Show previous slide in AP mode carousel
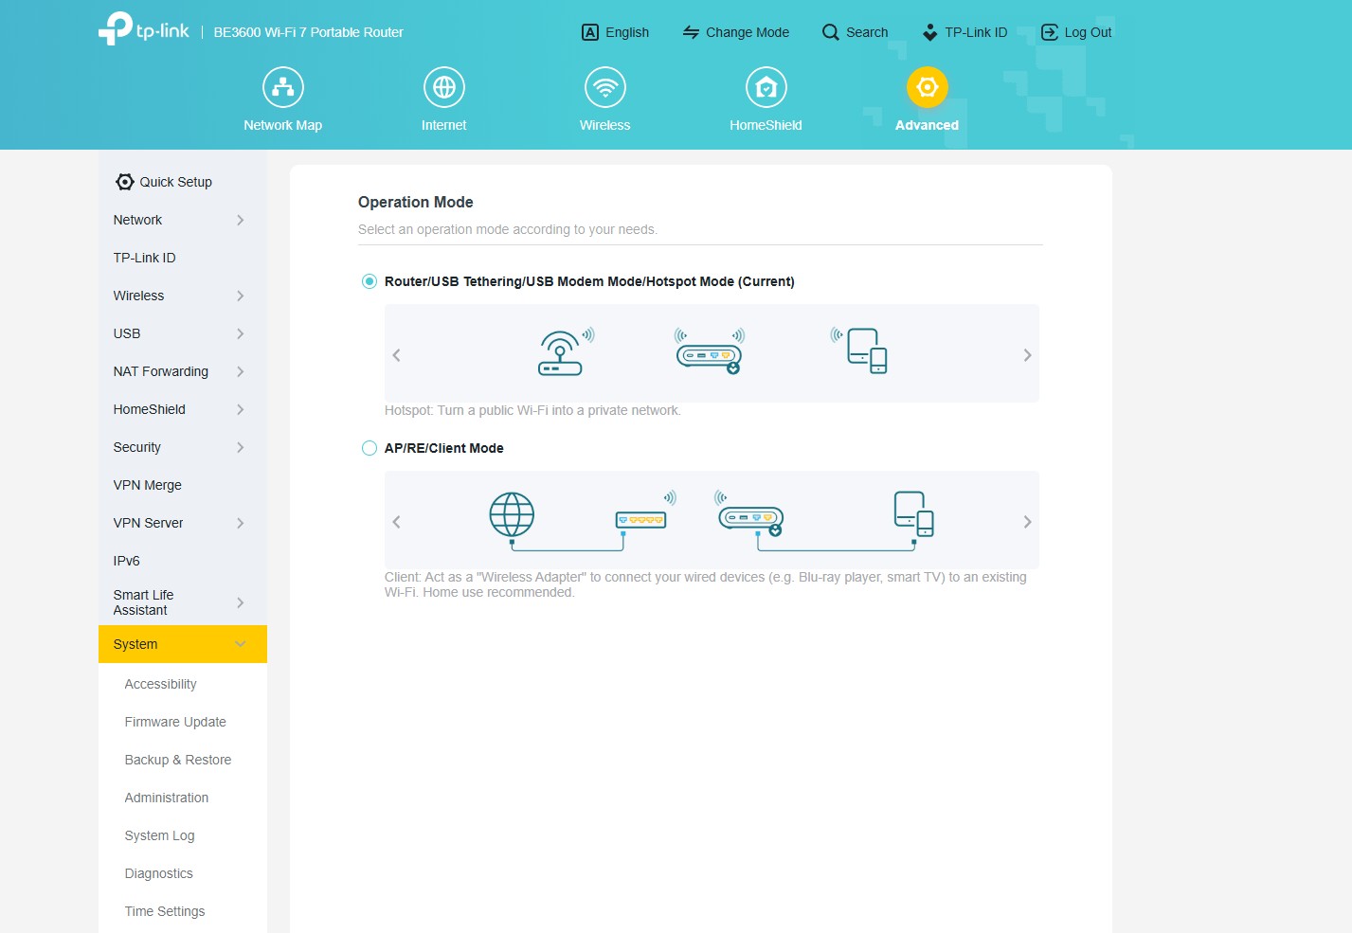 click(396, 522)
